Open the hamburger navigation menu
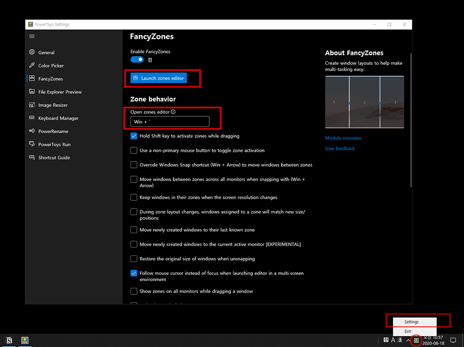This screenshot has width=464, height=347. point(32,37)
